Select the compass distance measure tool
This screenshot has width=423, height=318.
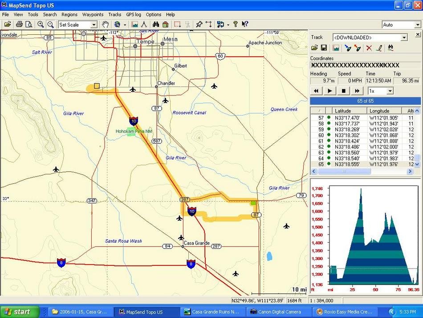(144, 25)
